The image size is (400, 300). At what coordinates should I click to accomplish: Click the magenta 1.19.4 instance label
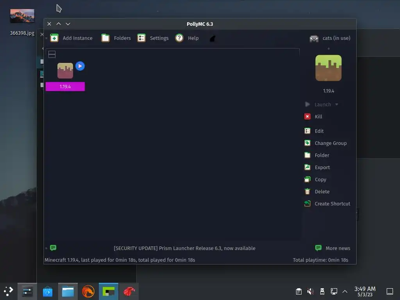[x=65, y=86]
